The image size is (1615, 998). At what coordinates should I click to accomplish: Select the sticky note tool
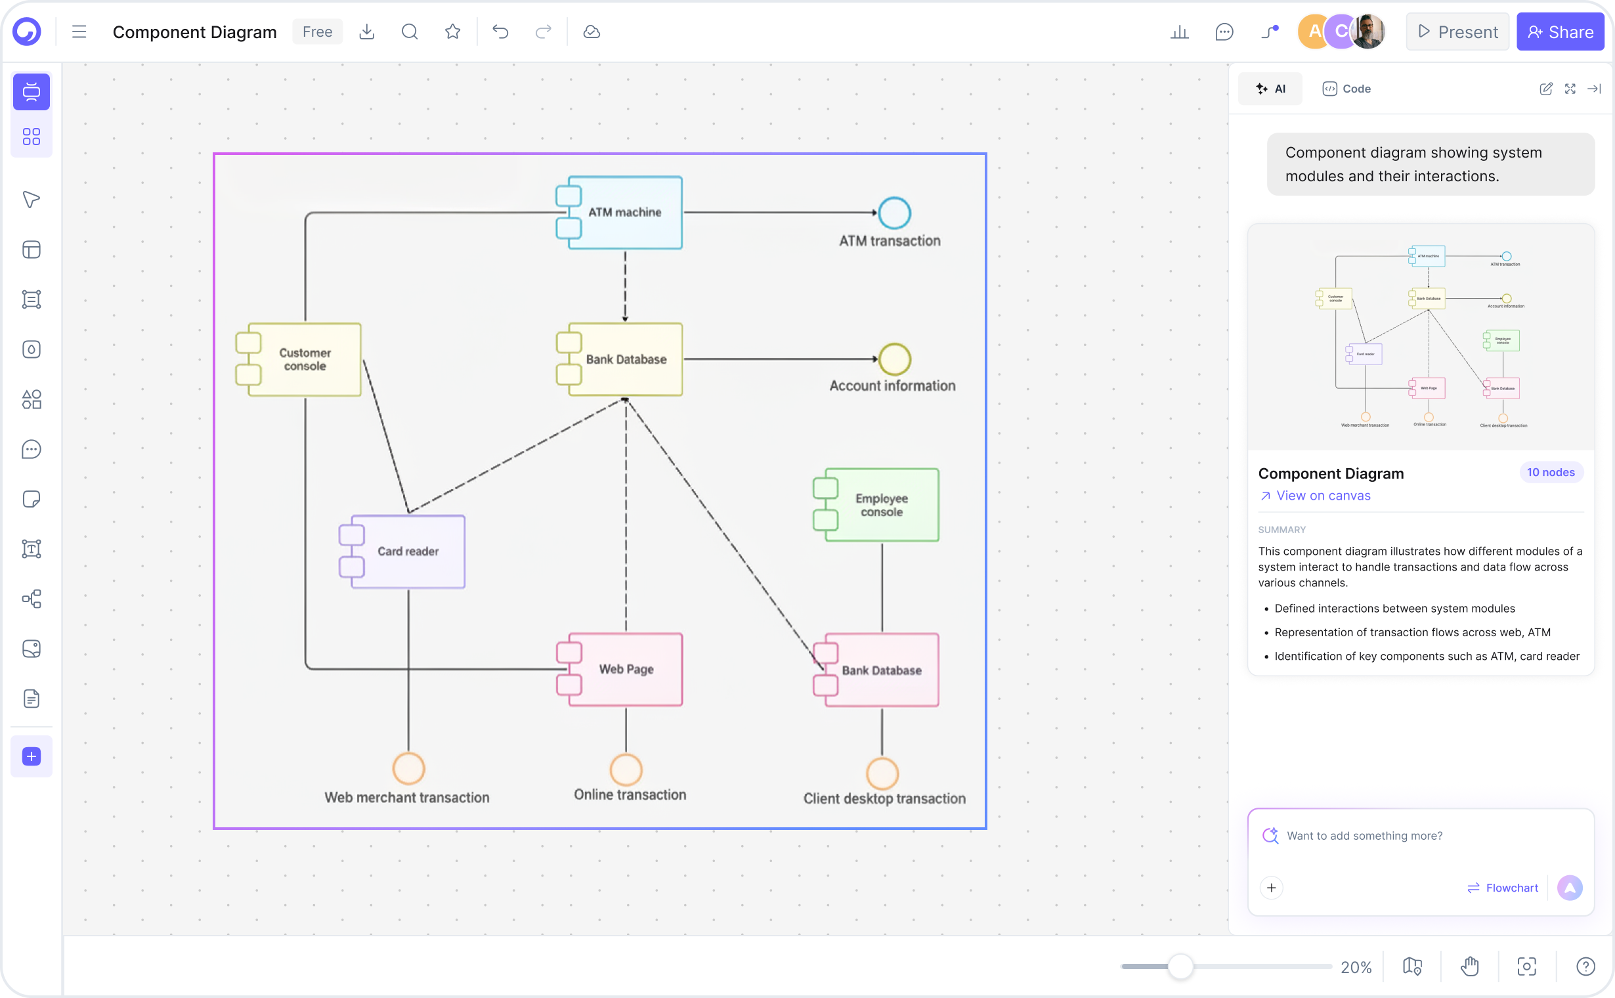[x=31, y=499]
